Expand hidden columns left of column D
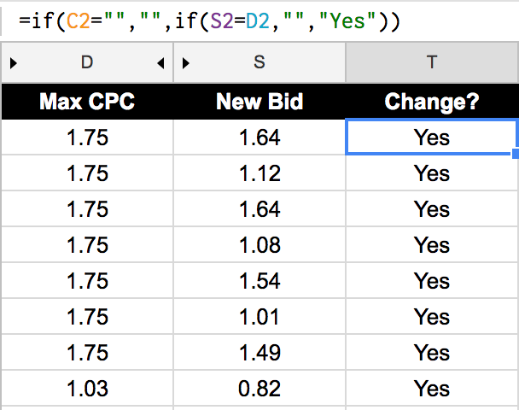 coord(13,62)
